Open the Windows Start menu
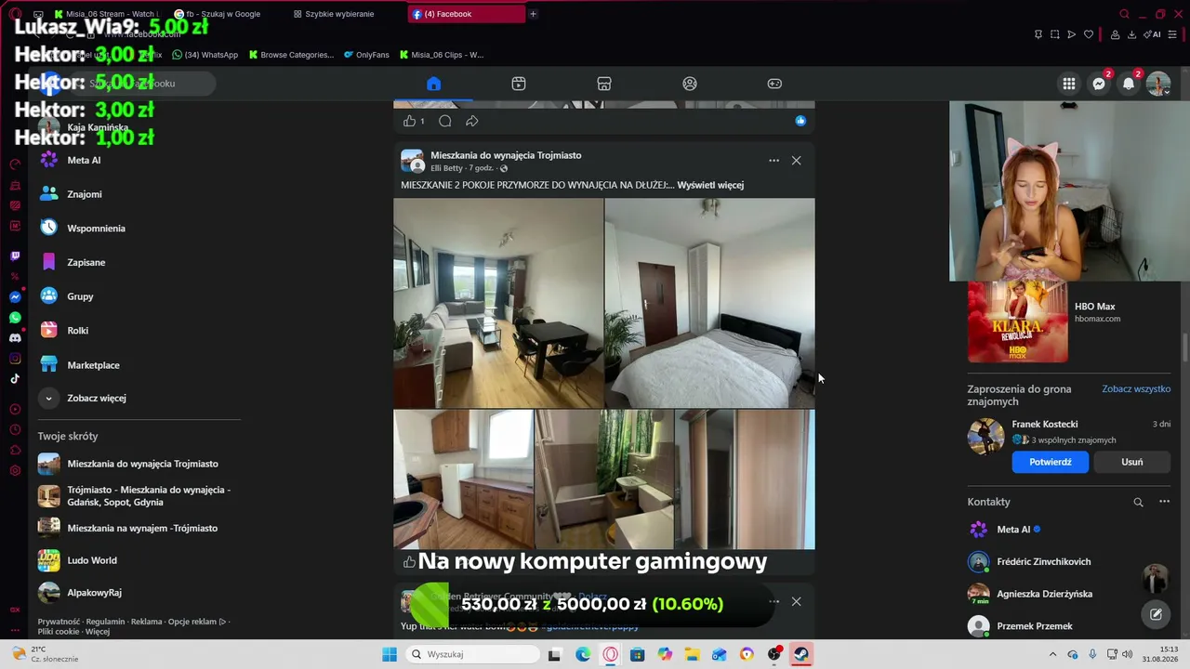This screenshot has width=1190, height=669. click(390, 654)
